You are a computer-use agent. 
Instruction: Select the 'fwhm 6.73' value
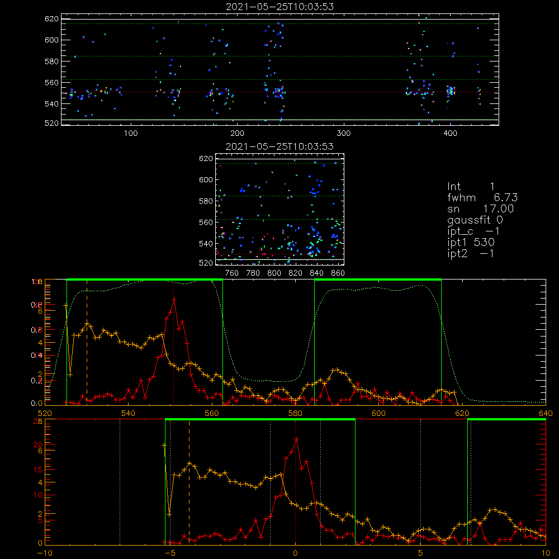[482, 197]
